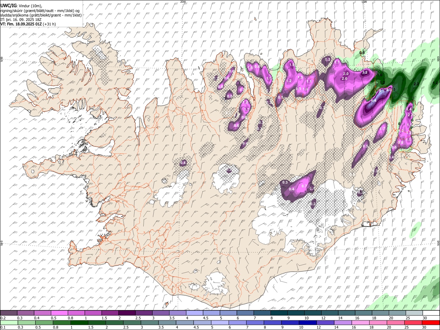Click the white Hofsjökull glacier area labeled 0.2
Screen dimensions: 440x330
click(226, 178)
